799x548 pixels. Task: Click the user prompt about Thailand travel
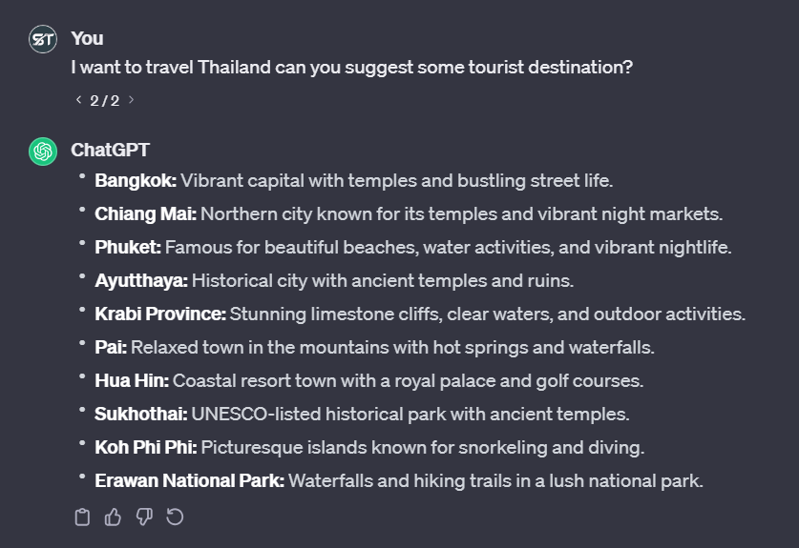pyautogui.click(x=351, y=67)
